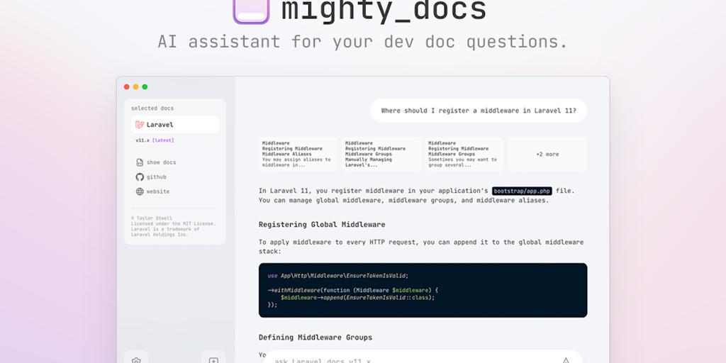Select the Laravel doc entry
The width and height of the screenshot is (726, 363).
click(174, 125)
